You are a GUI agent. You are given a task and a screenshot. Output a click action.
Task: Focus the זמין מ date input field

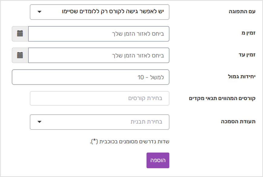coord(99,34)
